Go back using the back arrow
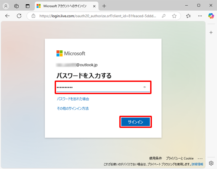The image size is (217, 169). click(7, 16)
